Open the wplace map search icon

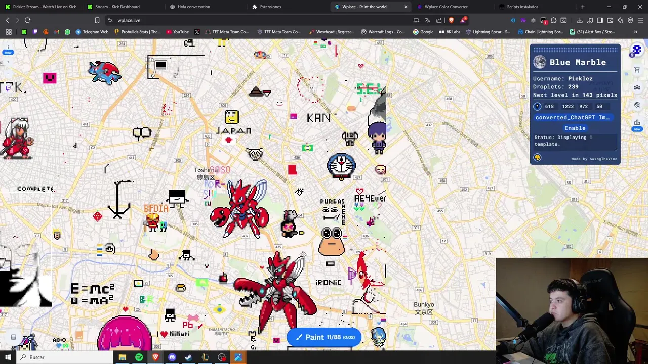637,105
